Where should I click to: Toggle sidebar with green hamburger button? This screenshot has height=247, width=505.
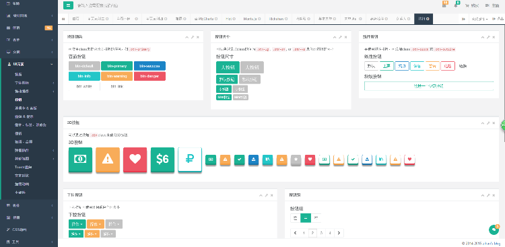click(68, 5)
